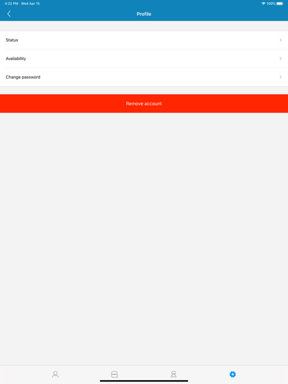Tap the Wi-Fi icon in status bar
Screen dimensions: 288x384
(x=263, y=3)
